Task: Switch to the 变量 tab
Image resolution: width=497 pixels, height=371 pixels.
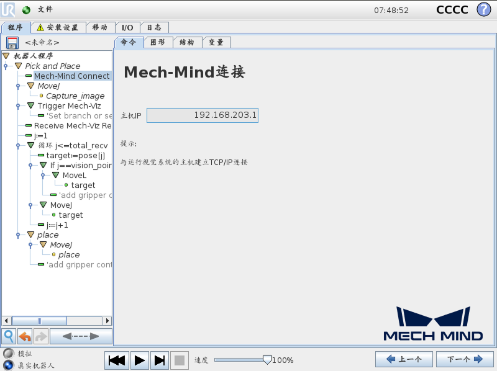Action: [216, 42]
